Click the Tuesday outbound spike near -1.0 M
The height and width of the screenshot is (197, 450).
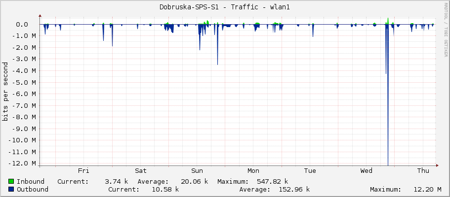tap(313, 31)
